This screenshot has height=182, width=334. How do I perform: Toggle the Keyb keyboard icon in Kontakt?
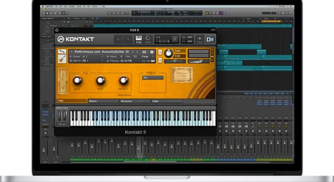(139, 40)
